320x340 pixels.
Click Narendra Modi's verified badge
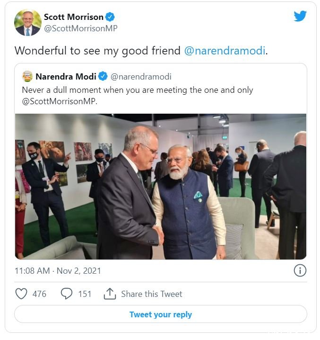tap(103, 76)
